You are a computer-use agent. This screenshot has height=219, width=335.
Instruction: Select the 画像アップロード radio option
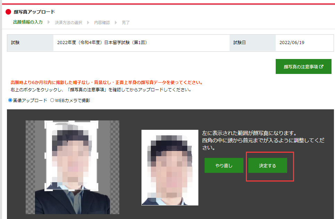(x=10, y=100)
